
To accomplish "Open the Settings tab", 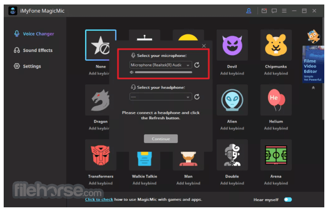I will click(x=28, y=66).
